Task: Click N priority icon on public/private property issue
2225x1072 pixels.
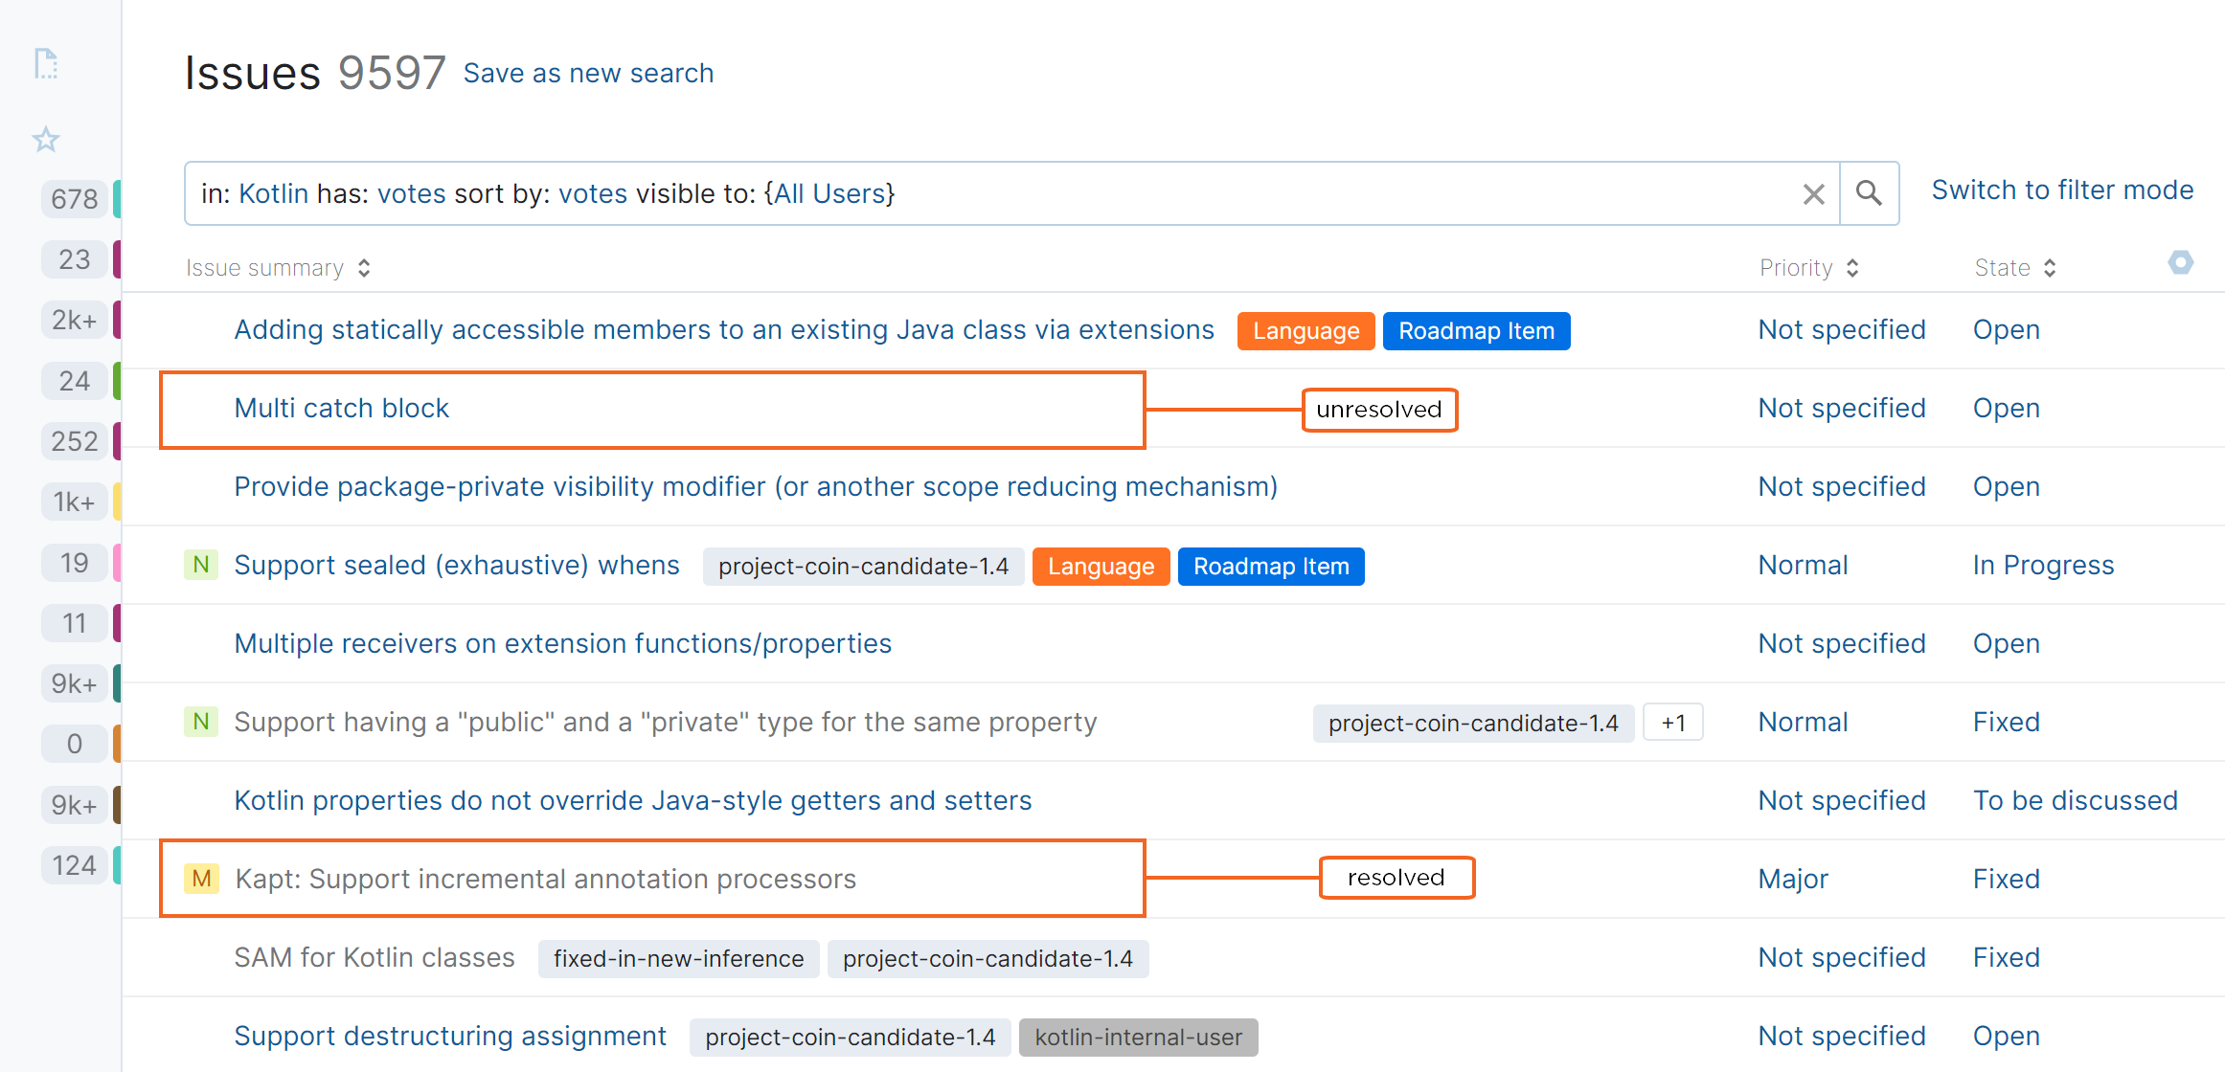Action: pos(201,722)
